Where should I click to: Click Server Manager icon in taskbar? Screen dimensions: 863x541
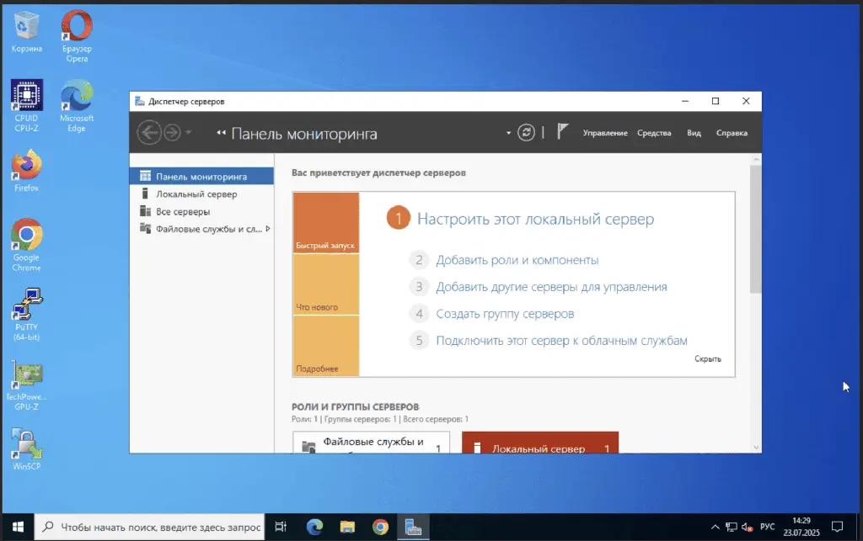point(413,527)
